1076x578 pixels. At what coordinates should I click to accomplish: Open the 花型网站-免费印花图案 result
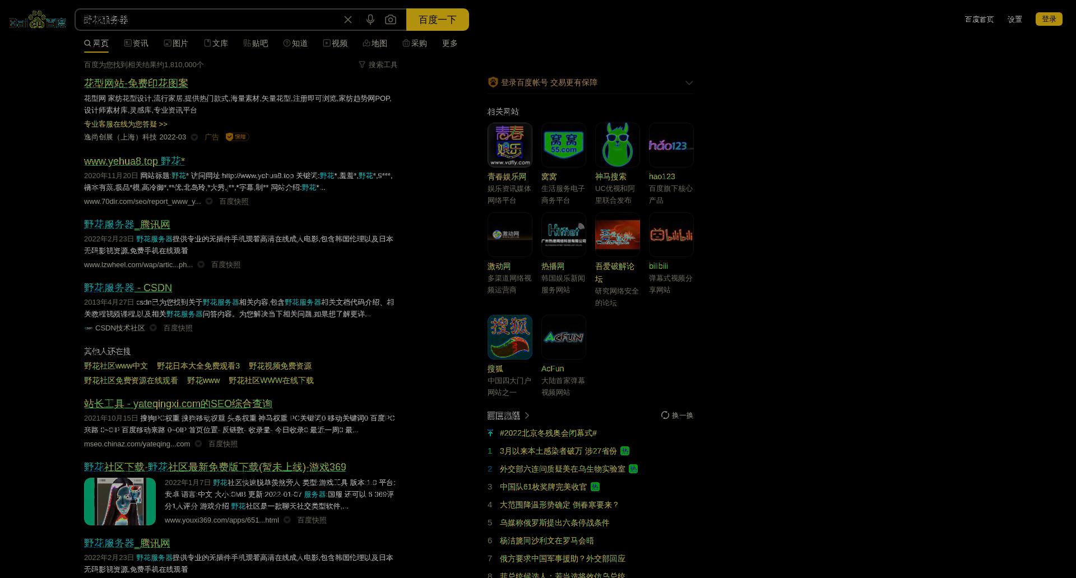pyautogui.click(x=136, y=83)
